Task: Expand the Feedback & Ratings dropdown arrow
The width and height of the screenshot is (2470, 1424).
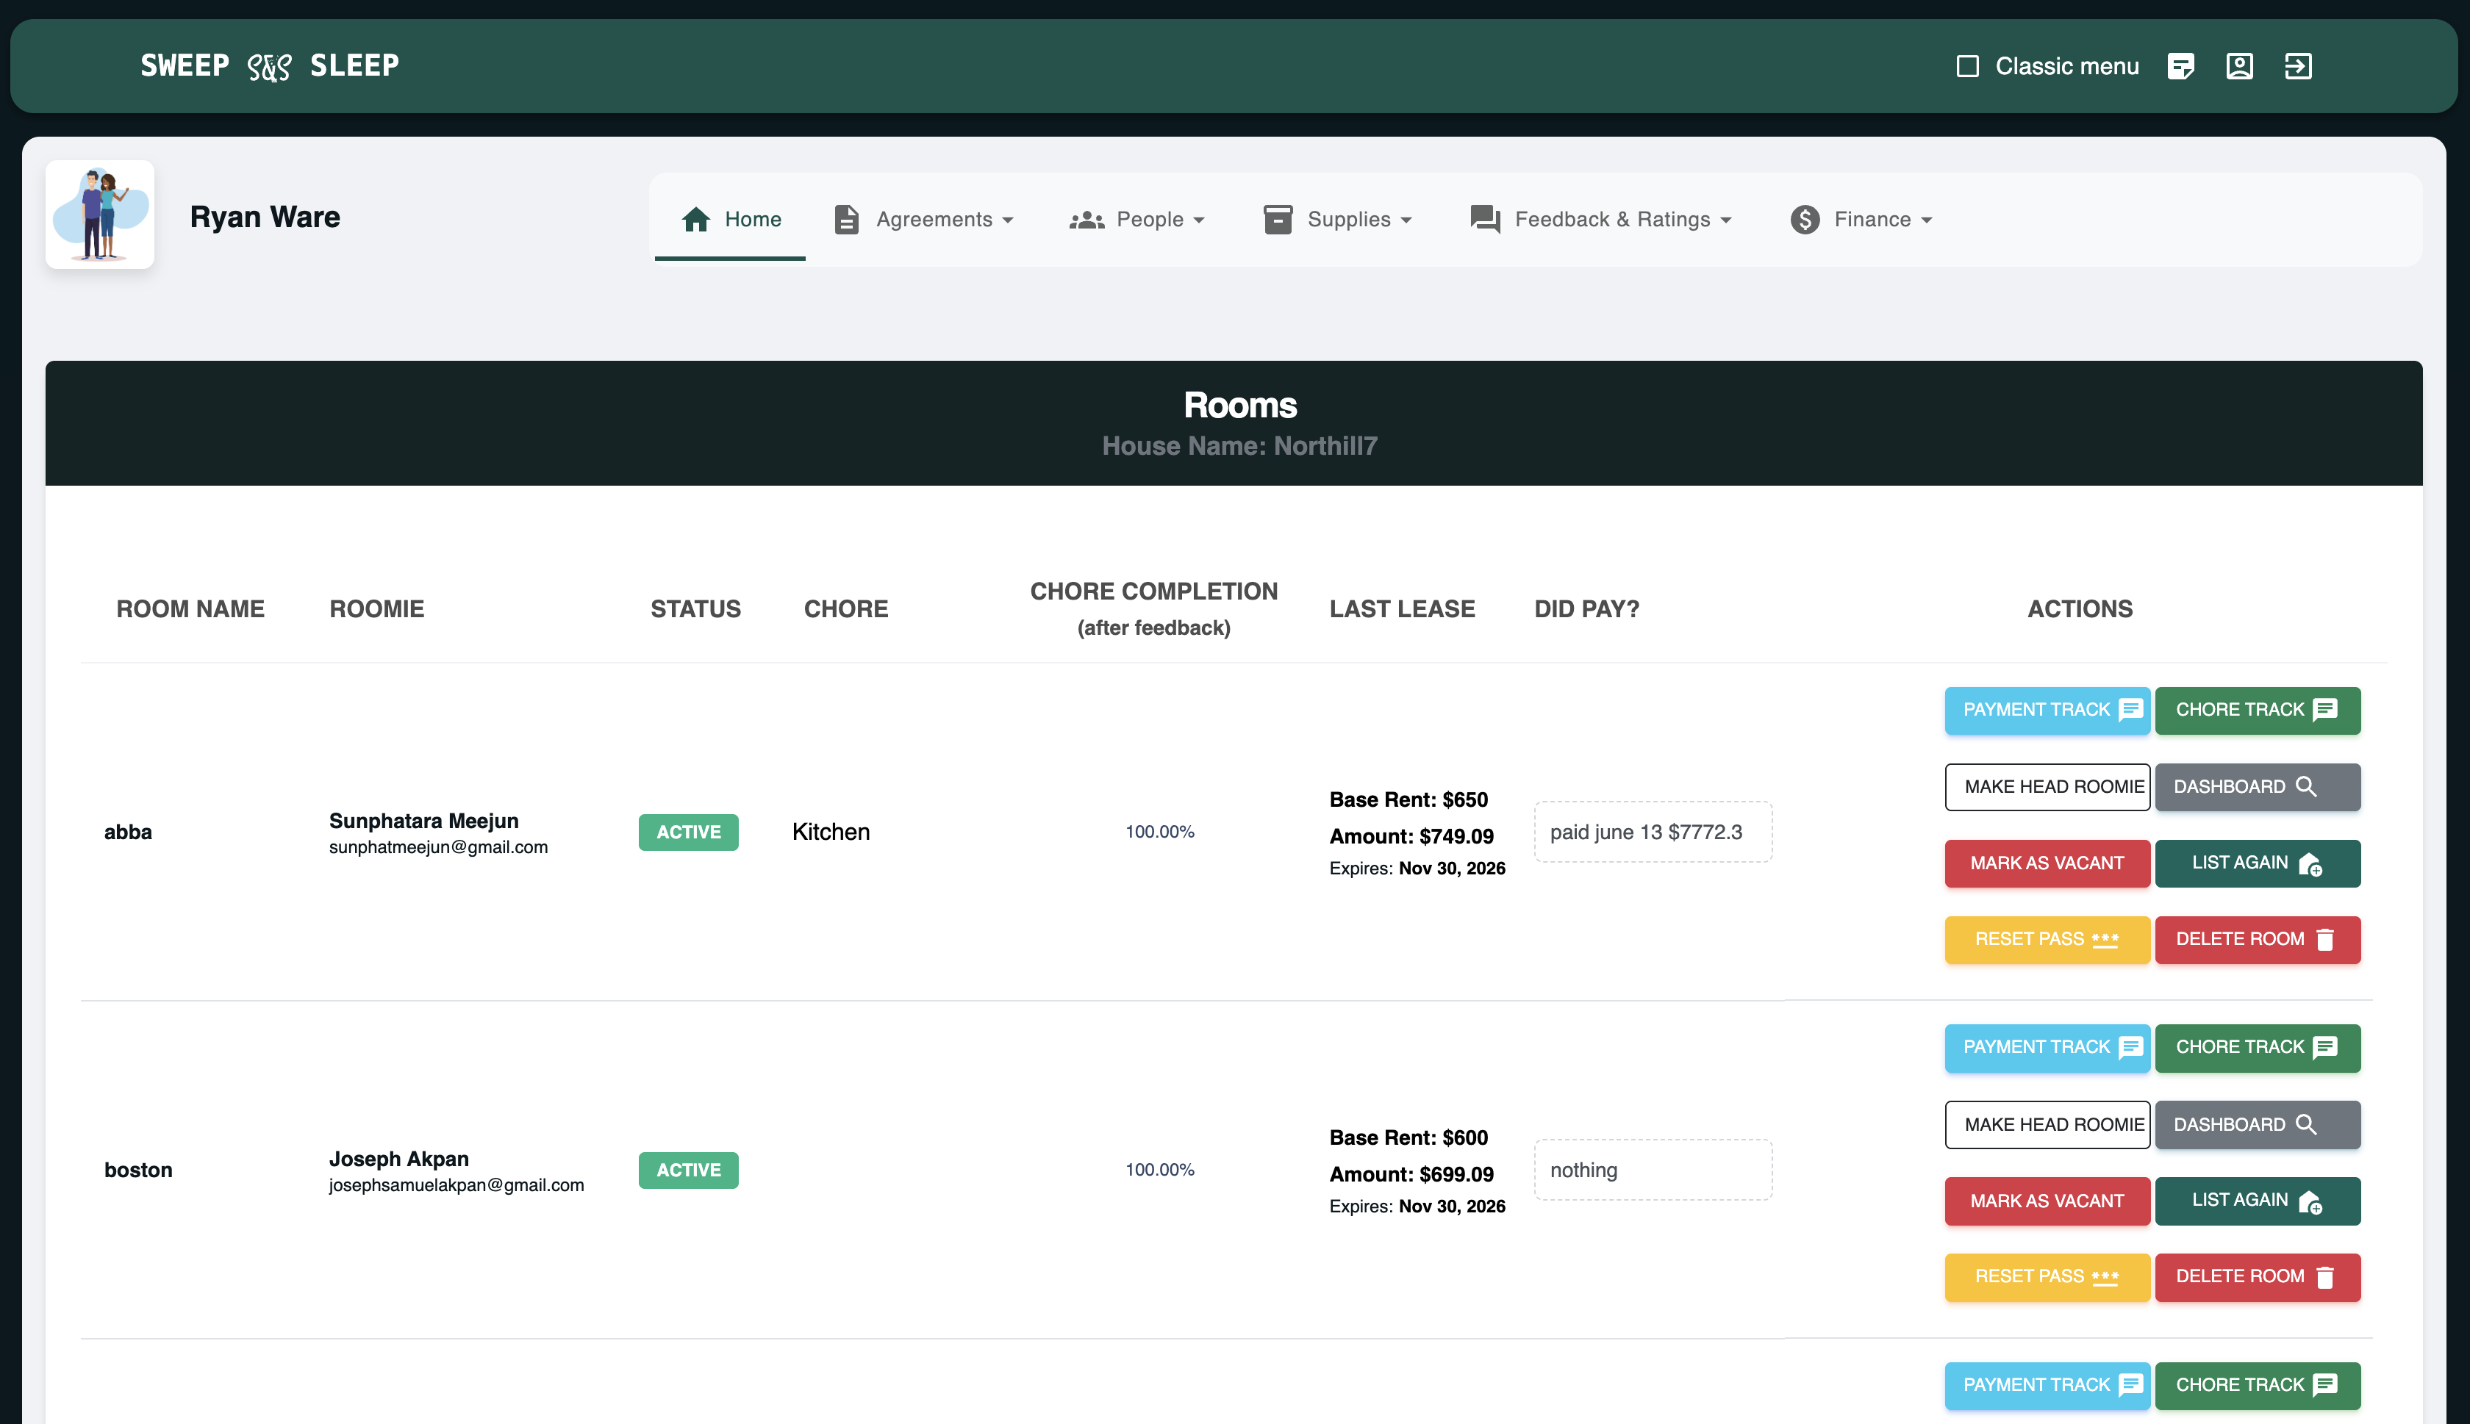Action: tap(1725, 220)
